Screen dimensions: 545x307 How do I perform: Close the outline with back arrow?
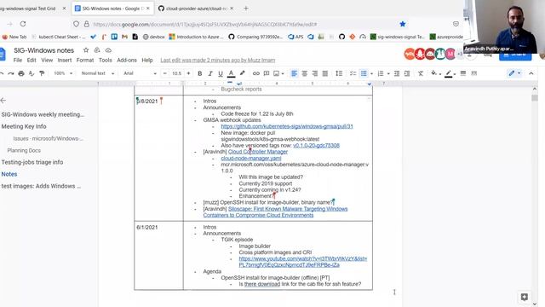coord(3,101)
